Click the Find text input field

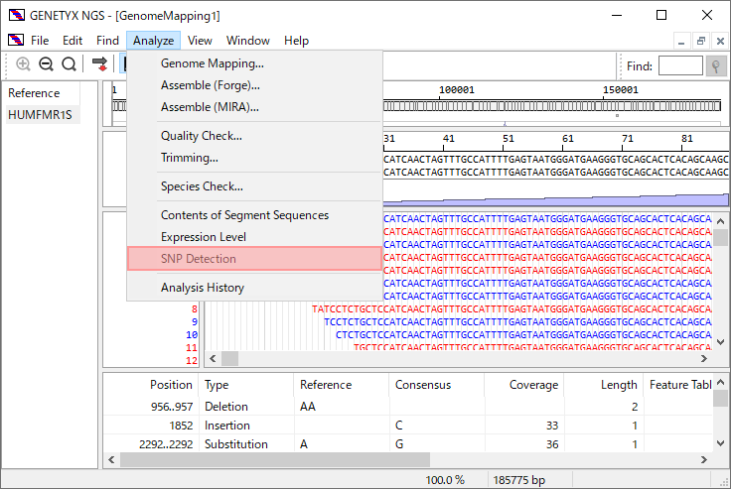click(x=680, y=65)
